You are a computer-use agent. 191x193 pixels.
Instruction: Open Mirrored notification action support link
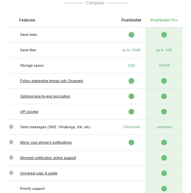(x=48, y=158)
